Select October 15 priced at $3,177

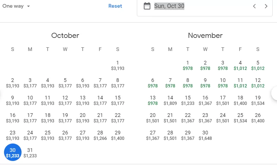pos(118,100)
